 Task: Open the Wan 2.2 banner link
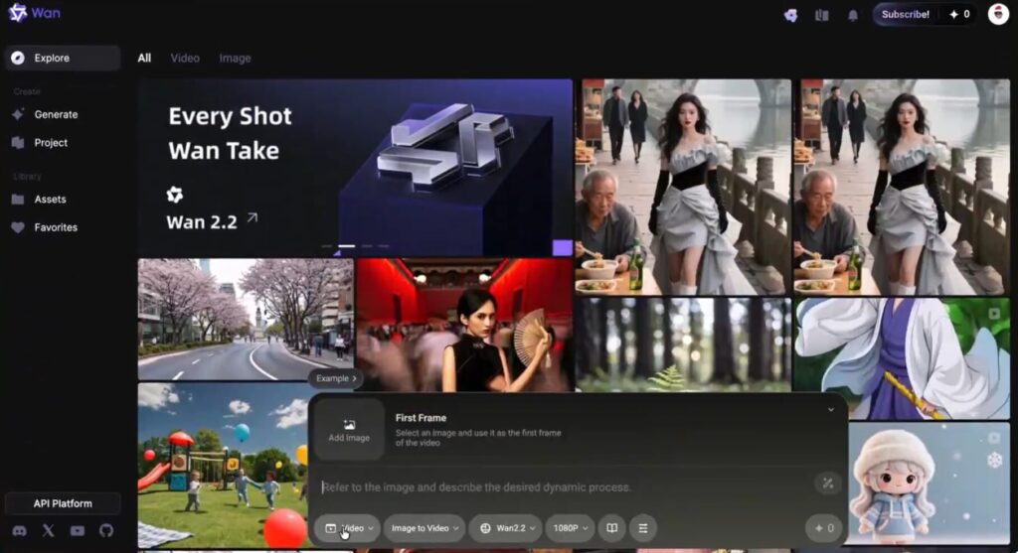(x=212, y=221)
